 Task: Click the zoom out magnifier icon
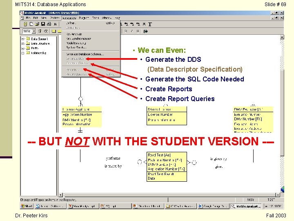pyautogui.click(x=46, y=31)
